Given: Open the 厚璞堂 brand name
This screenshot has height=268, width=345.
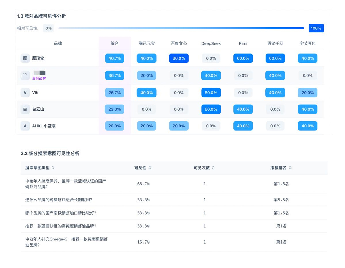Looking at the screenshot, I should (38, 58).
